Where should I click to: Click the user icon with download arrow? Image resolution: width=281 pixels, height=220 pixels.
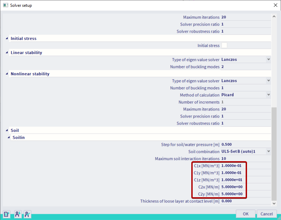coord(17,214)
